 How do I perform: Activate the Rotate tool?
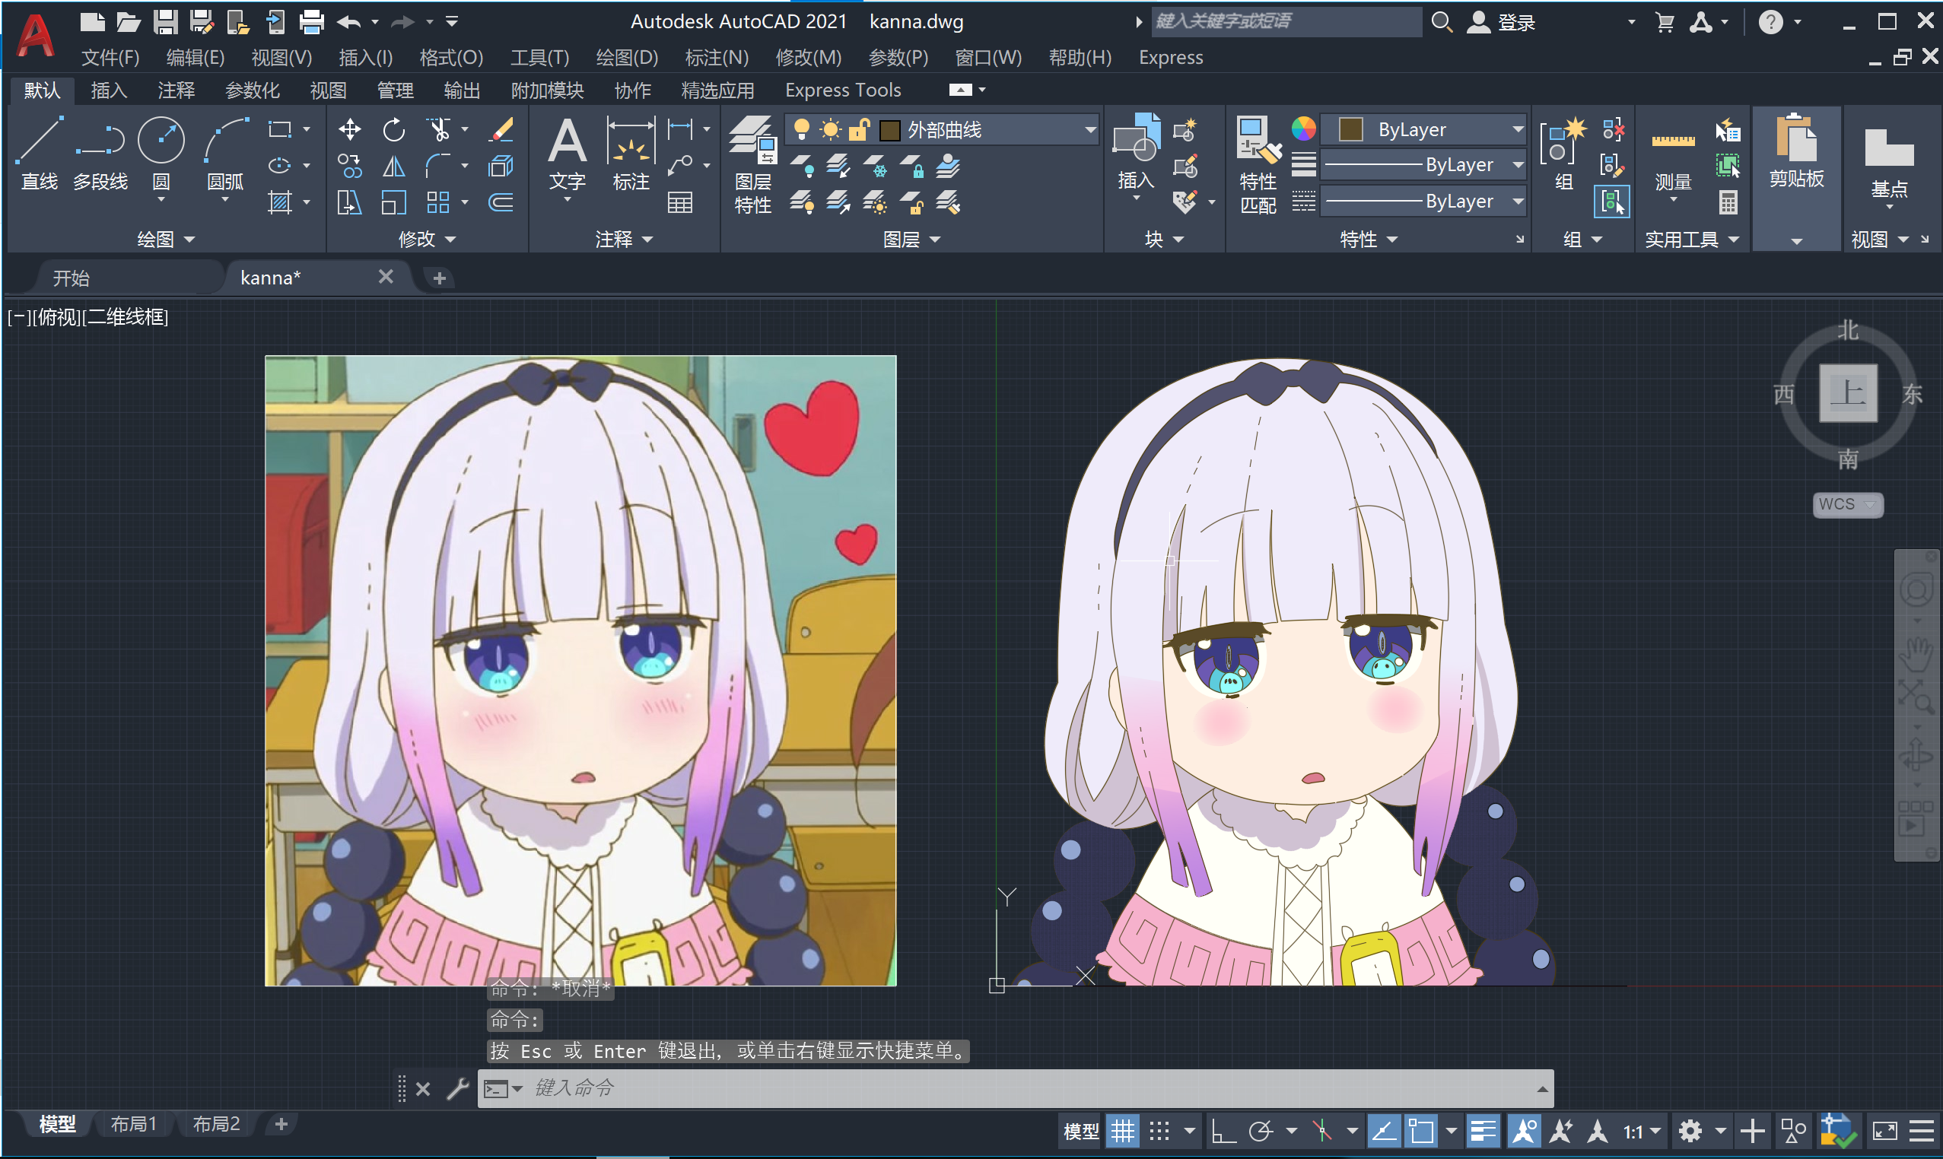[394, 129]
